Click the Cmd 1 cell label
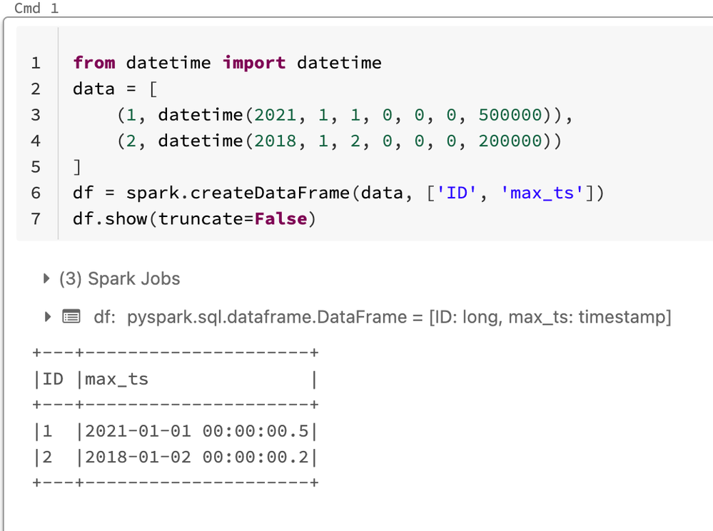713x531 pixels. (x=36, y=9)
